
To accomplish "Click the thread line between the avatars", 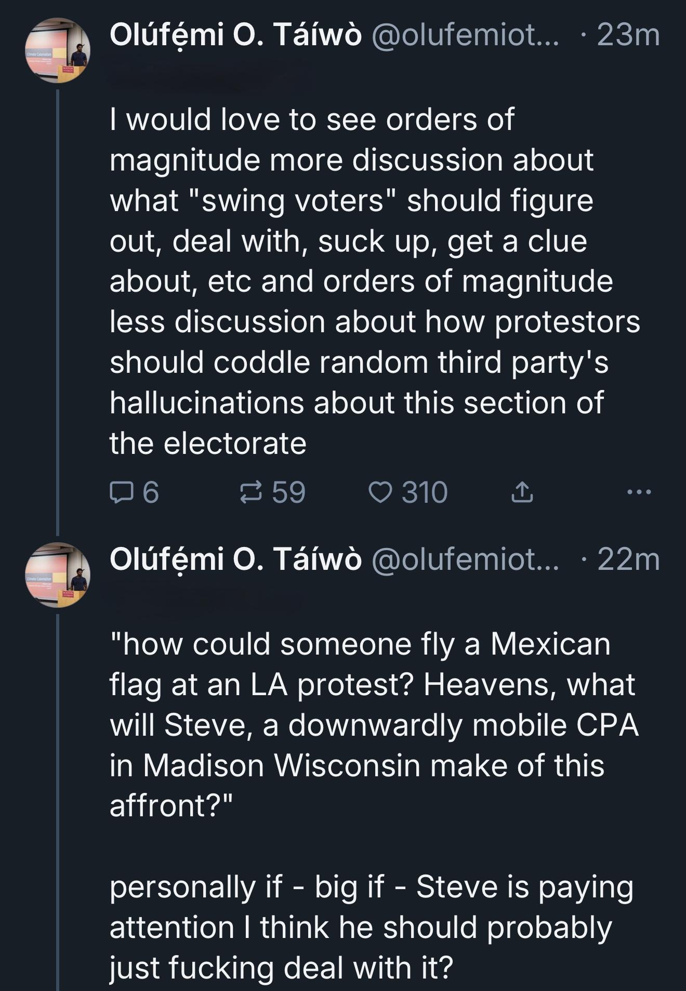I will click(x=58, y=312).
